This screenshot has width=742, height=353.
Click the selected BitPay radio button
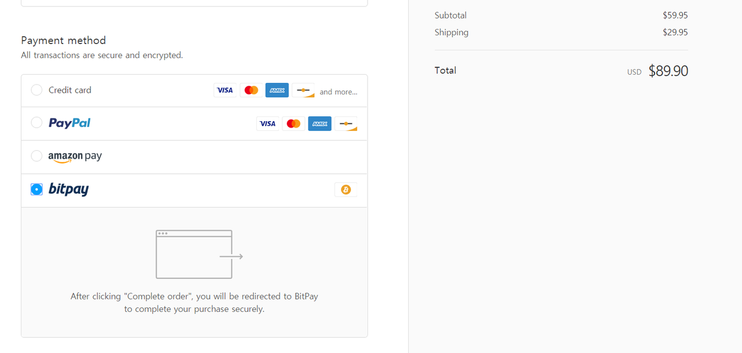pos(37,190)
